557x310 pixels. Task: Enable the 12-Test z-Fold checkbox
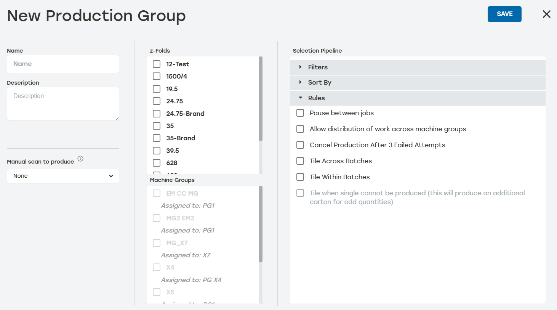coord(156,64)
